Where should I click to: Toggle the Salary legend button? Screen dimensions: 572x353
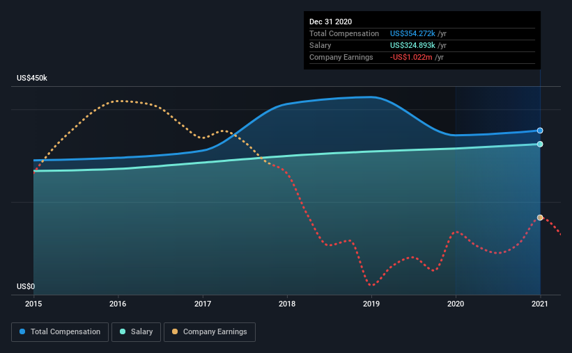point(136,332)
